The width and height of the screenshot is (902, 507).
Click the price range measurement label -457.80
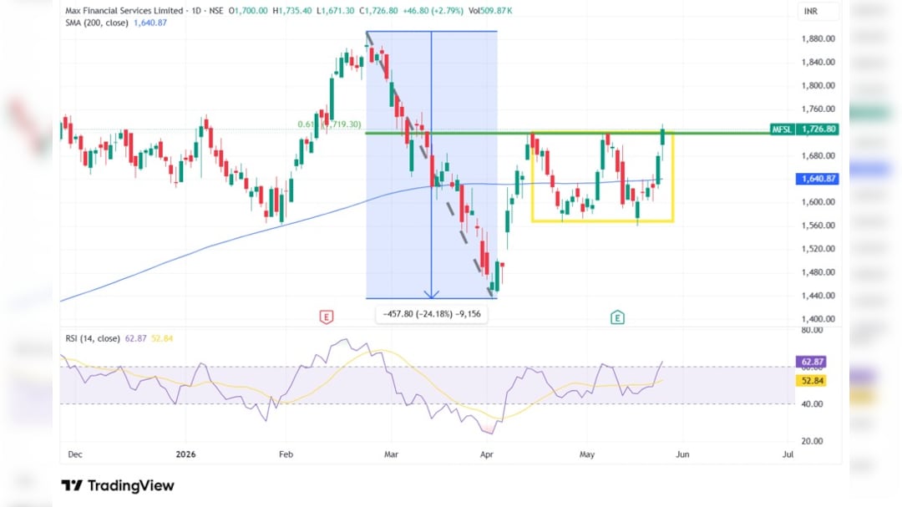(x=432, y=314)
